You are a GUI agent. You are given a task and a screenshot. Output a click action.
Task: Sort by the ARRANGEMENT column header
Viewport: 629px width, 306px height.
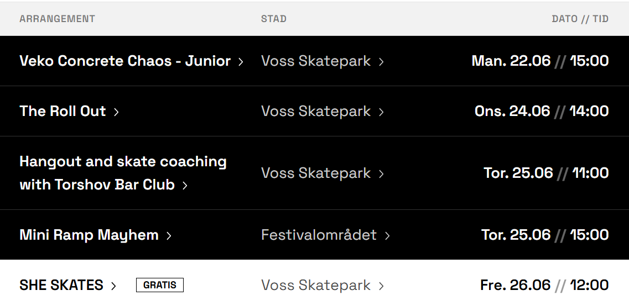[57, 19]
